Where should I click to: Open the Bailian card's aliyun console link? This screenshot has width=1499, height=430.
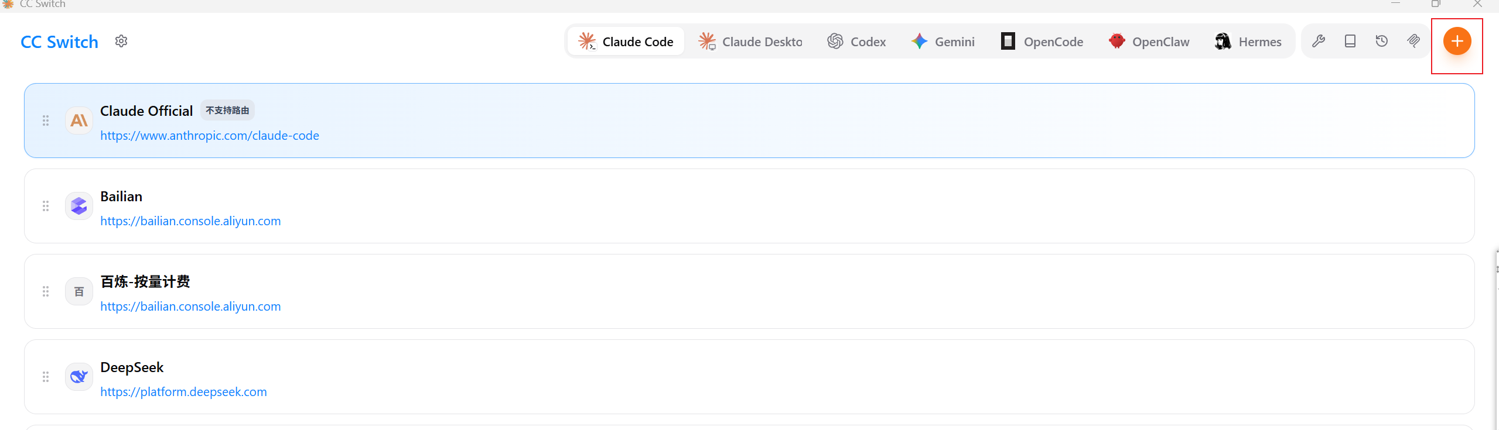(190, 221)
